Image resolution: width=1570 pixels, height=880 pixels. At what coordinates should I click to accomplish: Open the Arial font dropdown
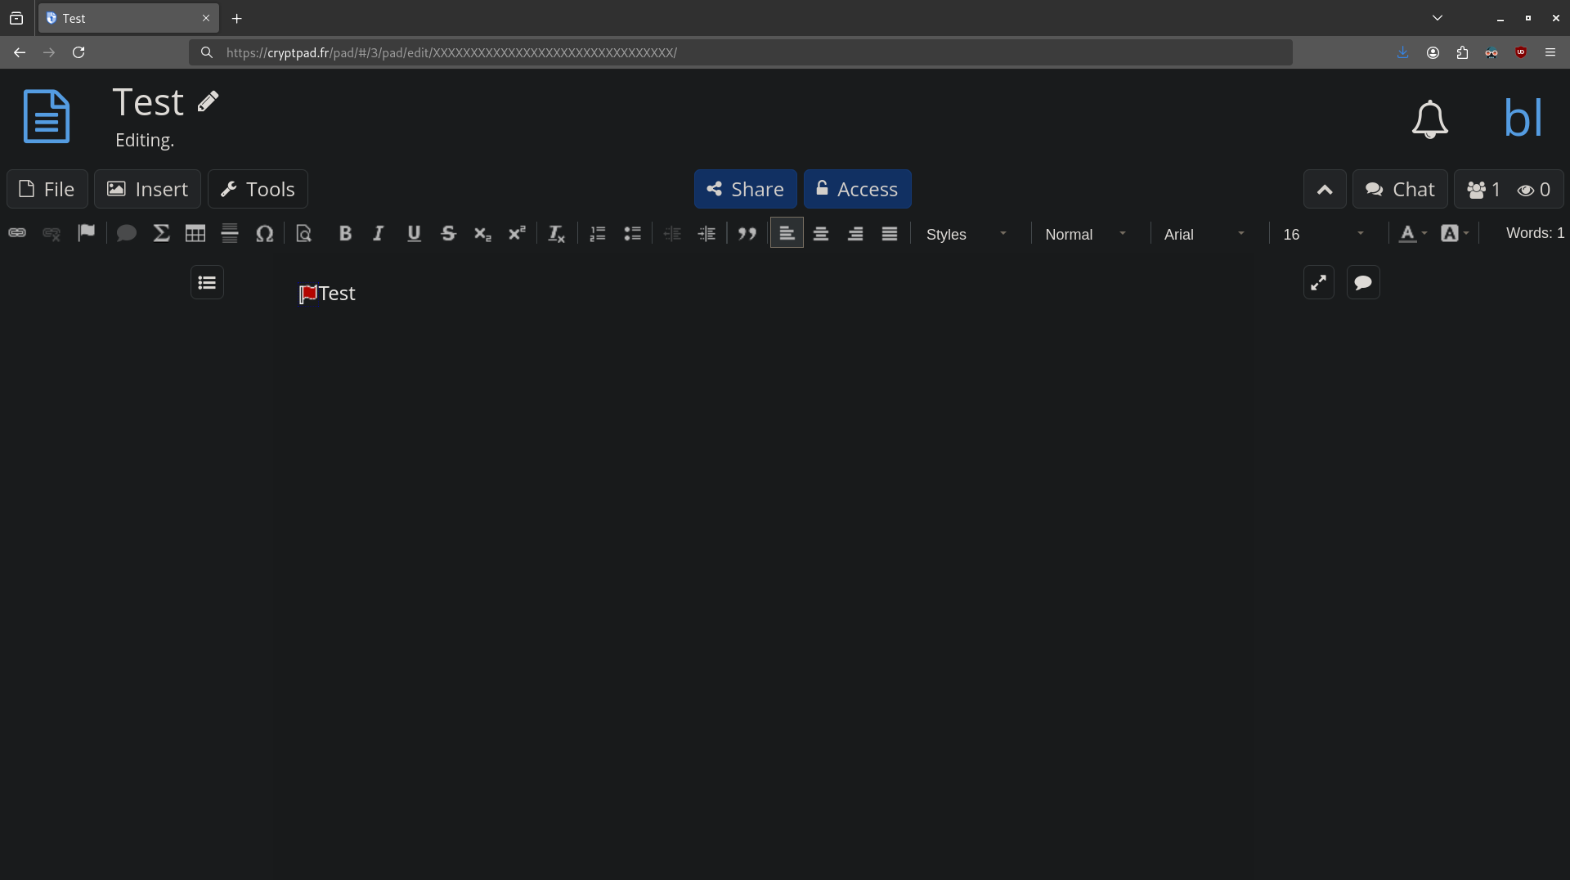point(1204,235)
